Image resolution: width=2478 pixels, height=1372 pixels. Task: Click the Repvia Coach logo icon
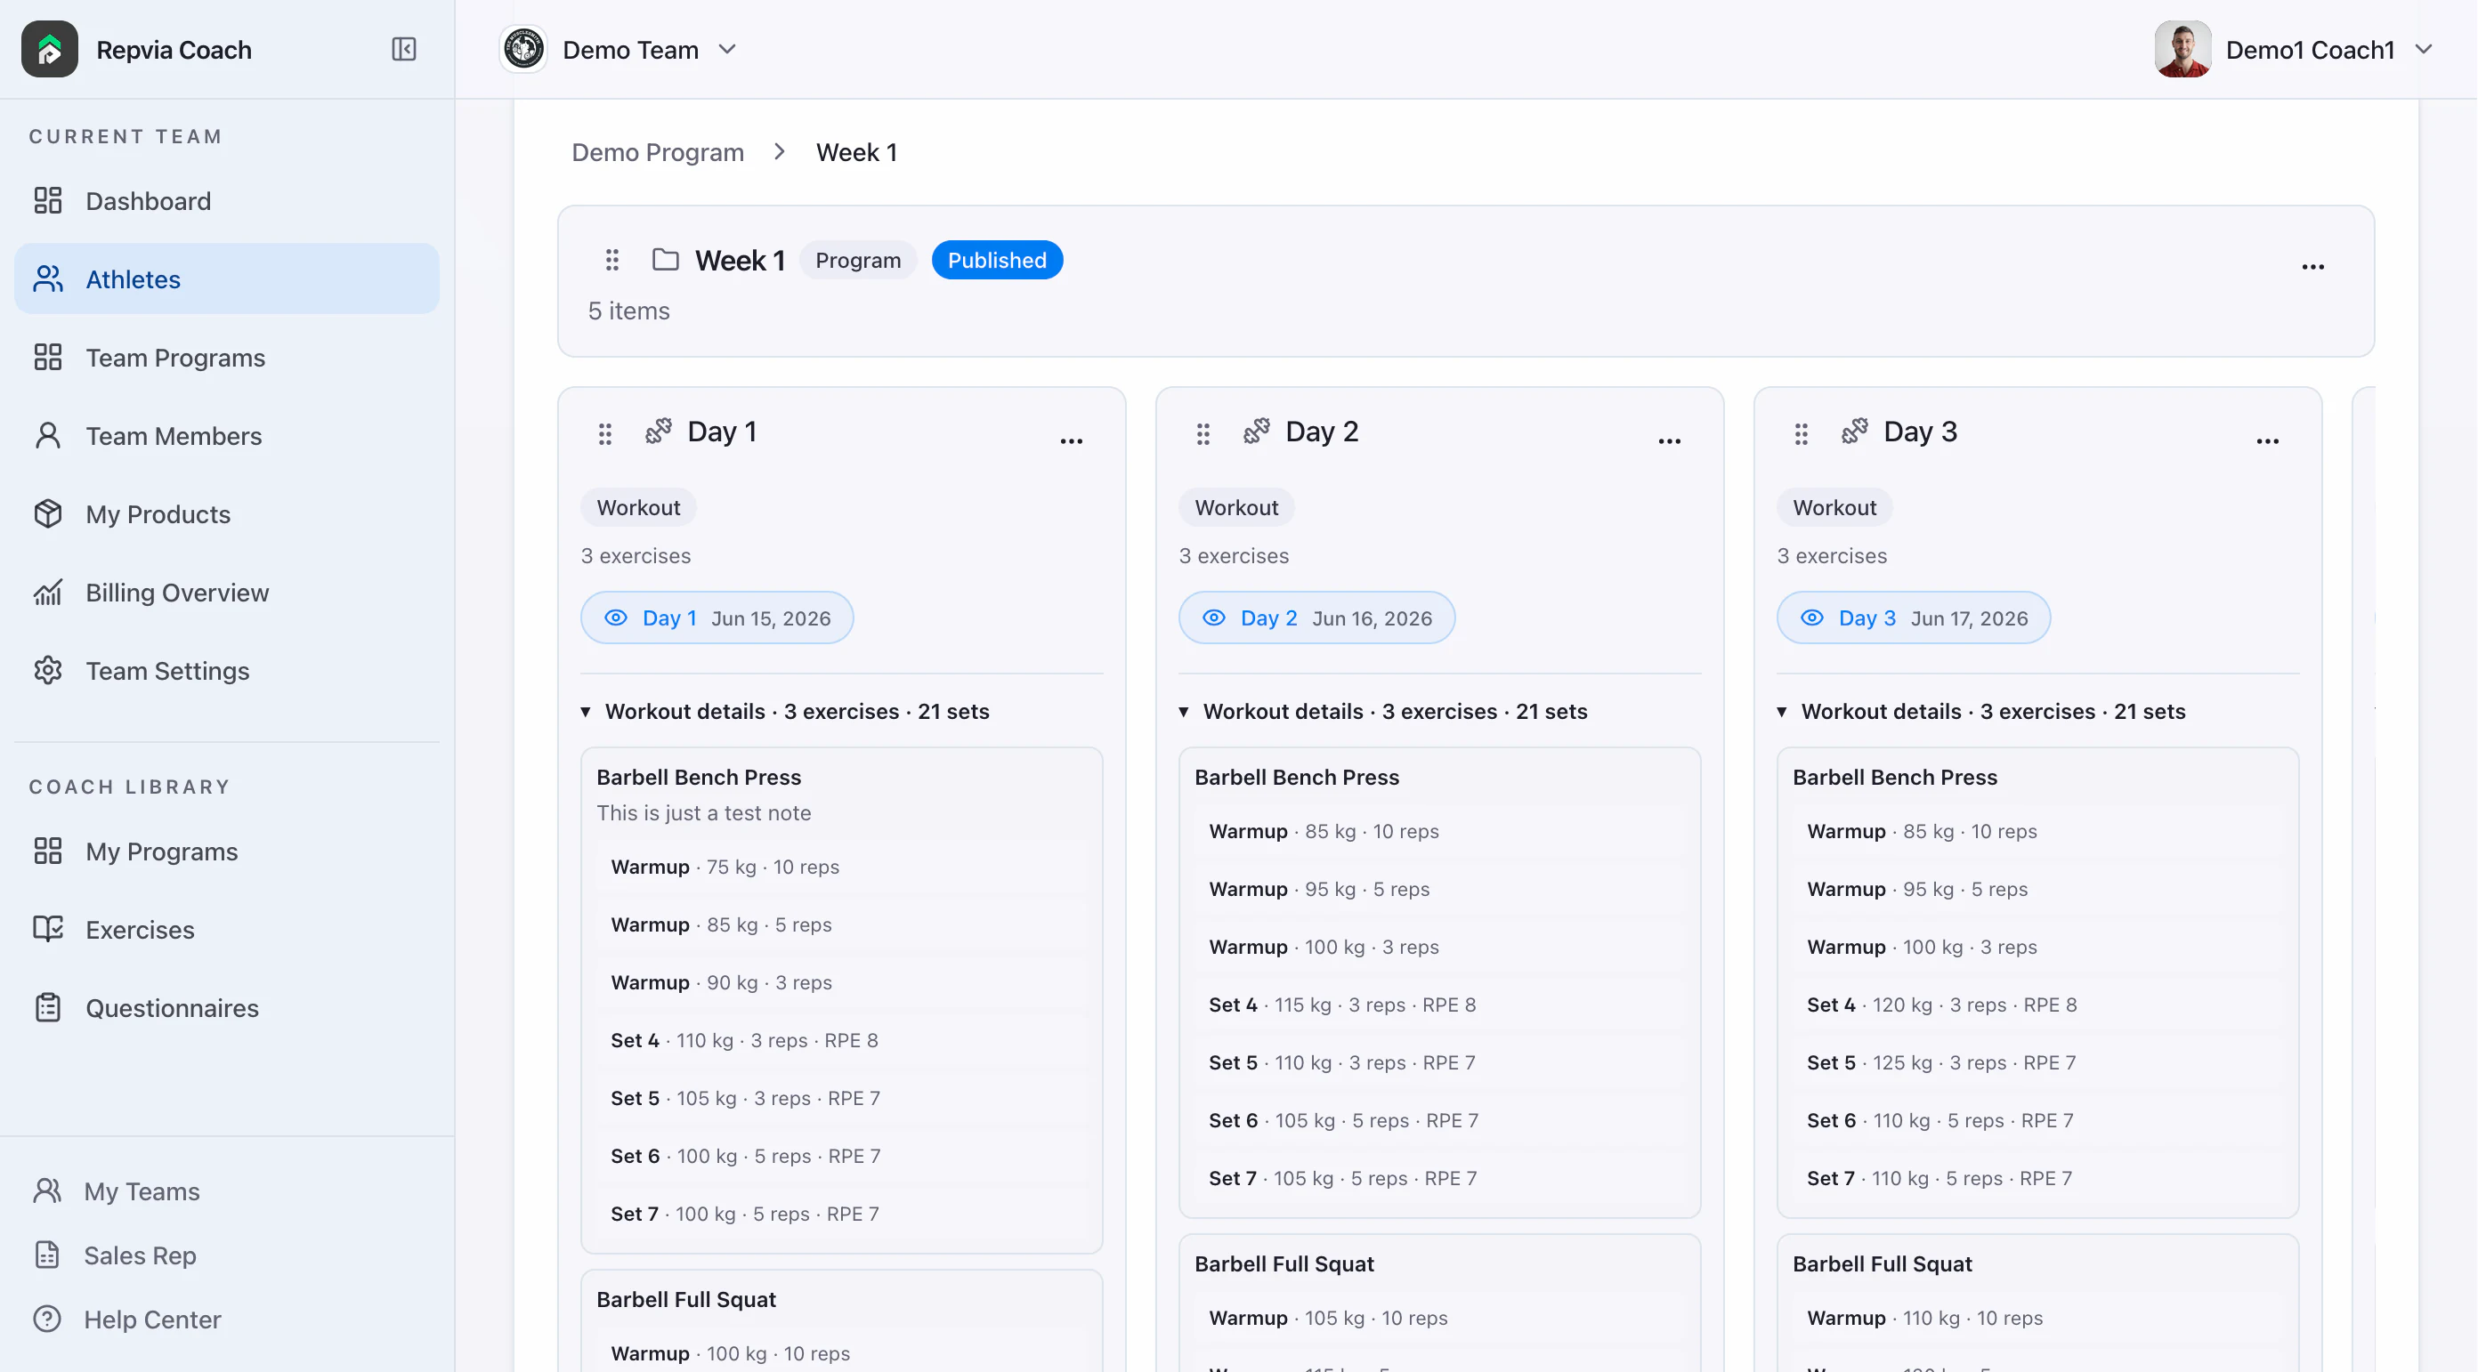click(49, 49)
